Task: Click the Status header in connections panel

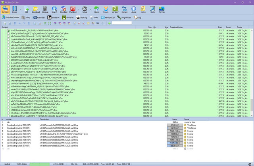Action: click(x=175, y=119)
